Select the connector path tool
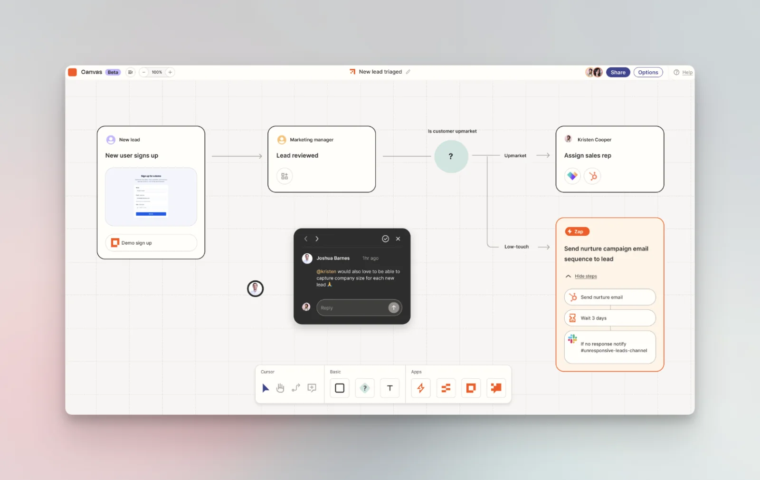760x480 pixels. click(296, 388)
